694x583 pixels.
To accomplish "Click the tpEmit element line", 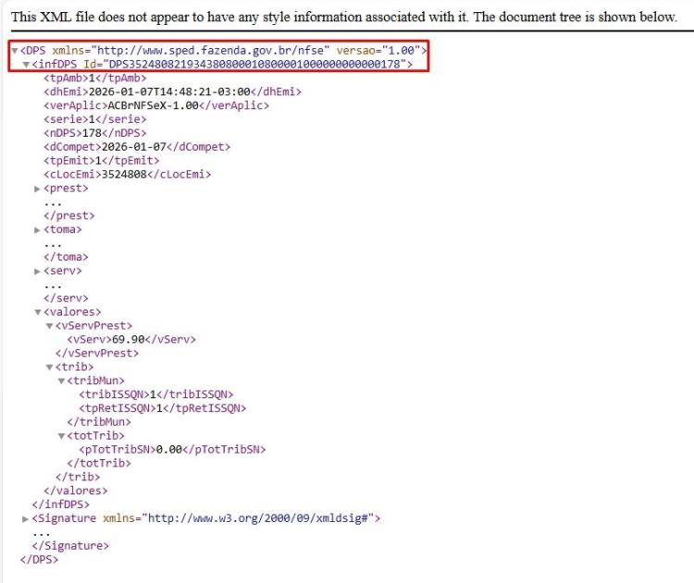I will pos(102,161).
